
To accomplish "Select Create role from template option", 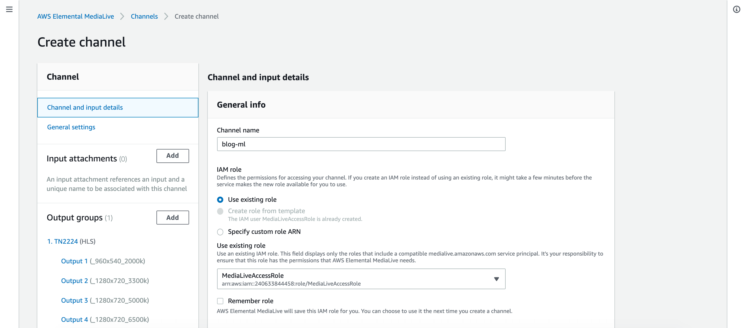I will (x=220, y=211).
